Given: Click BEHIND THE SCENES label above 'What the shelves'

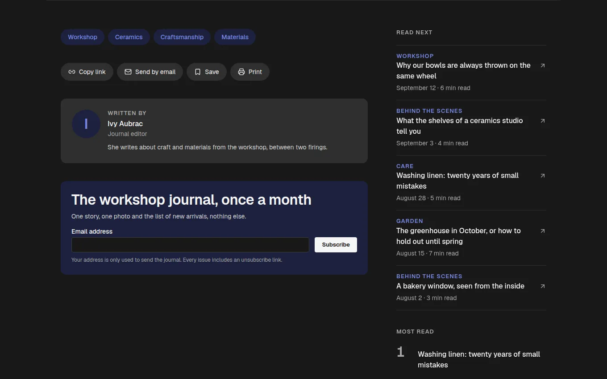Looking at the screenshot, I should (x=429, y=111).
